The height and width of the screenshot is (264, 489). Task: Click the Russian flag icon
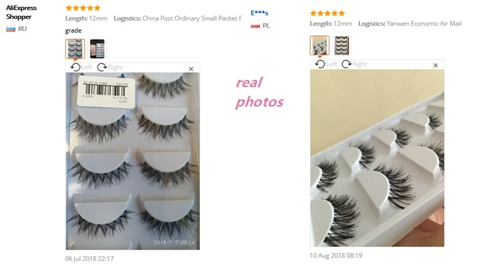click(10, 29)
